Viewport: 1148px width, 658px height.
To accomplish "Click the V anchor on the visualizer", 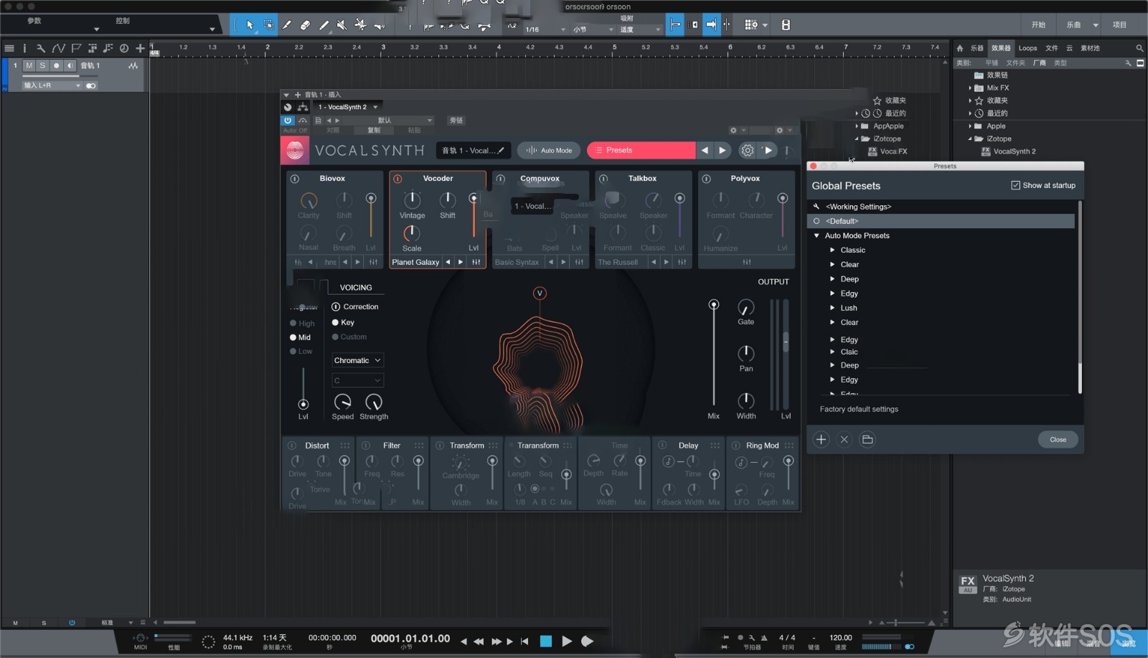I will click(x=540, y=293).
